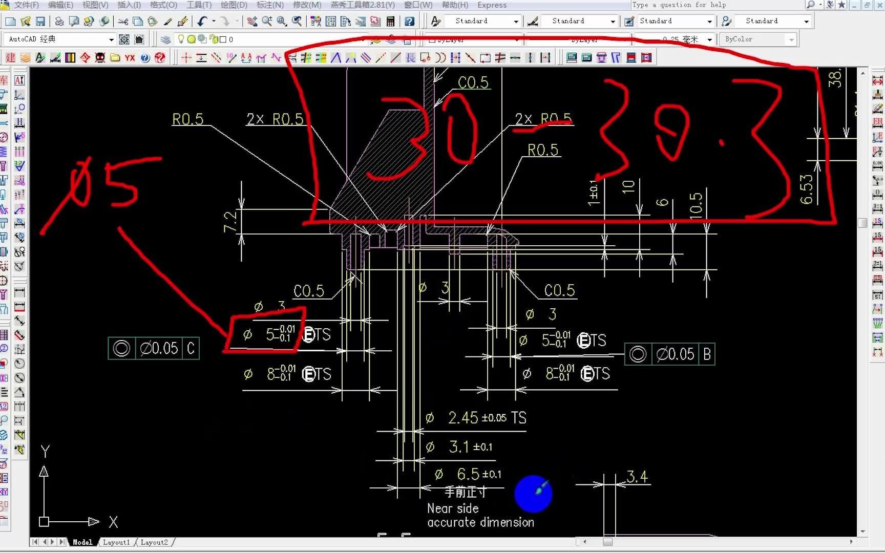Click the Undo arrow icon

(202, 21)
